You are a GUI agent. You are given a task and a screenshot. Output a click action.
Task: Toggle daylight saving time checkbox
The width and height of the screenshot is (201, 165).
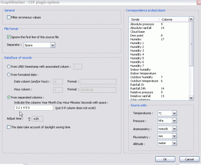tap(9, 127)
